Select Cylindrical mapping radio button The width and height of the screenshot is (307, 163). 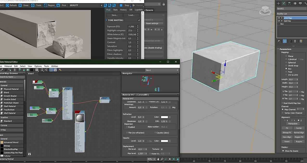[x=286, y=59]
